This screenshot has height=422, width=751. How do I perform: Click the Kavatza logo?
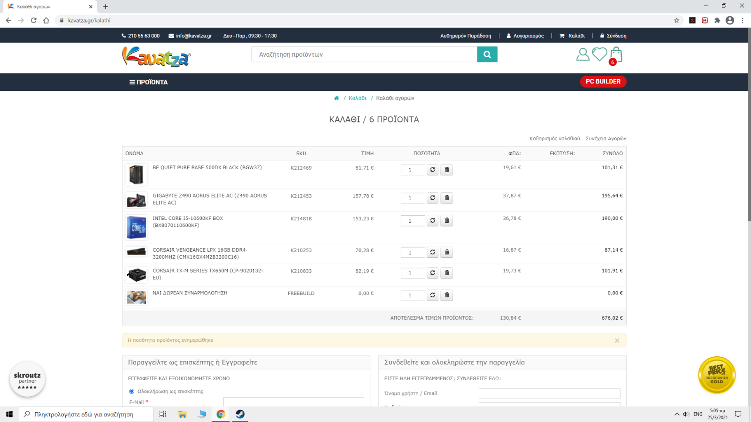pyautogui.click(x=156, y=57)
